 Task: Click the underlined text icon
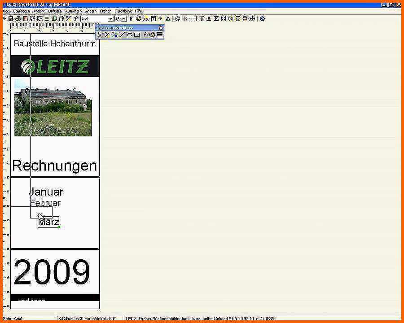click(x=168, y=18)
